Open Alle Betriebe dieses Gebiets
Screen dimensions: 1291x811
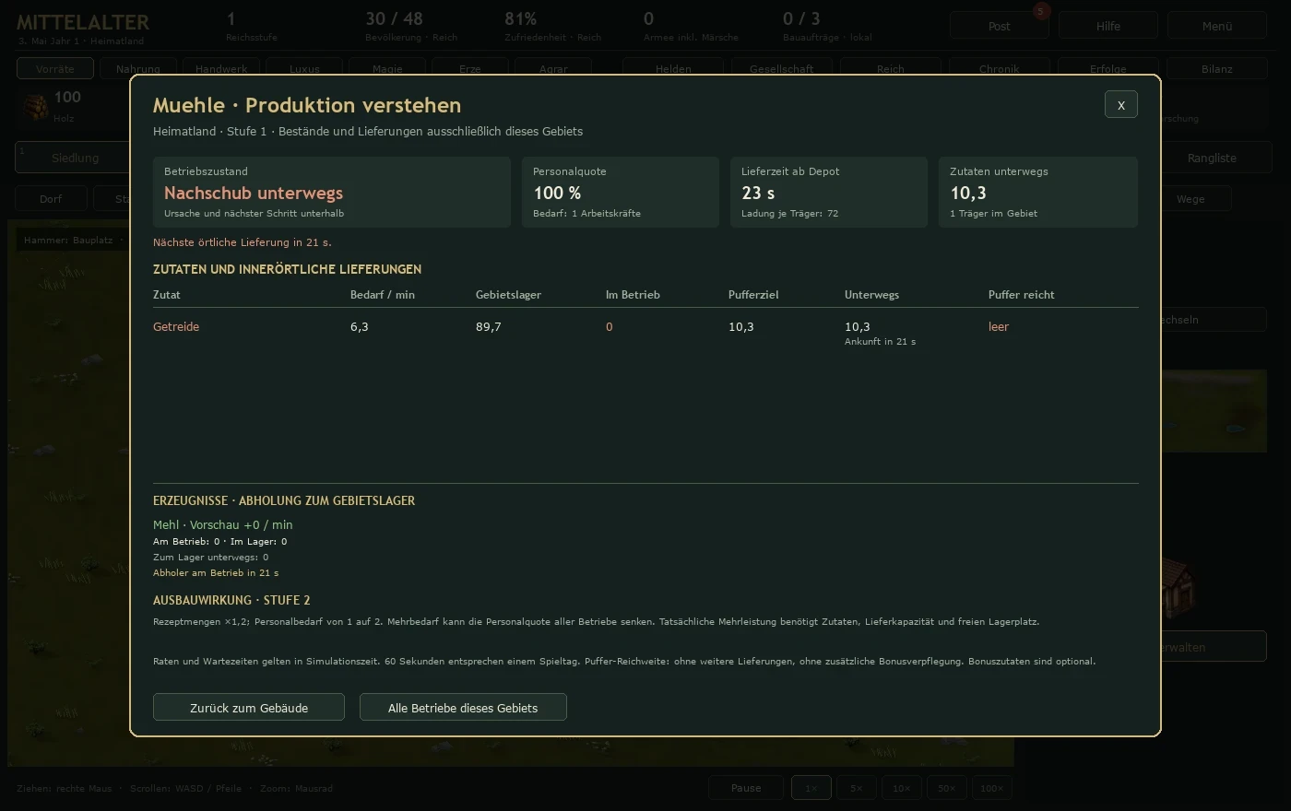click(463, 708)
